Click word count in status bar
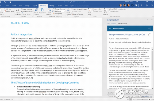 coord(7,100)
